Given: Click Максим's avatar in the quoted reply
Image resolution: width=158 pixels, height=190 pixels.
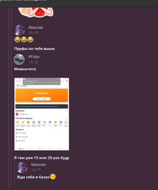Looking at the screenshot, I should [x=22, y=167].
